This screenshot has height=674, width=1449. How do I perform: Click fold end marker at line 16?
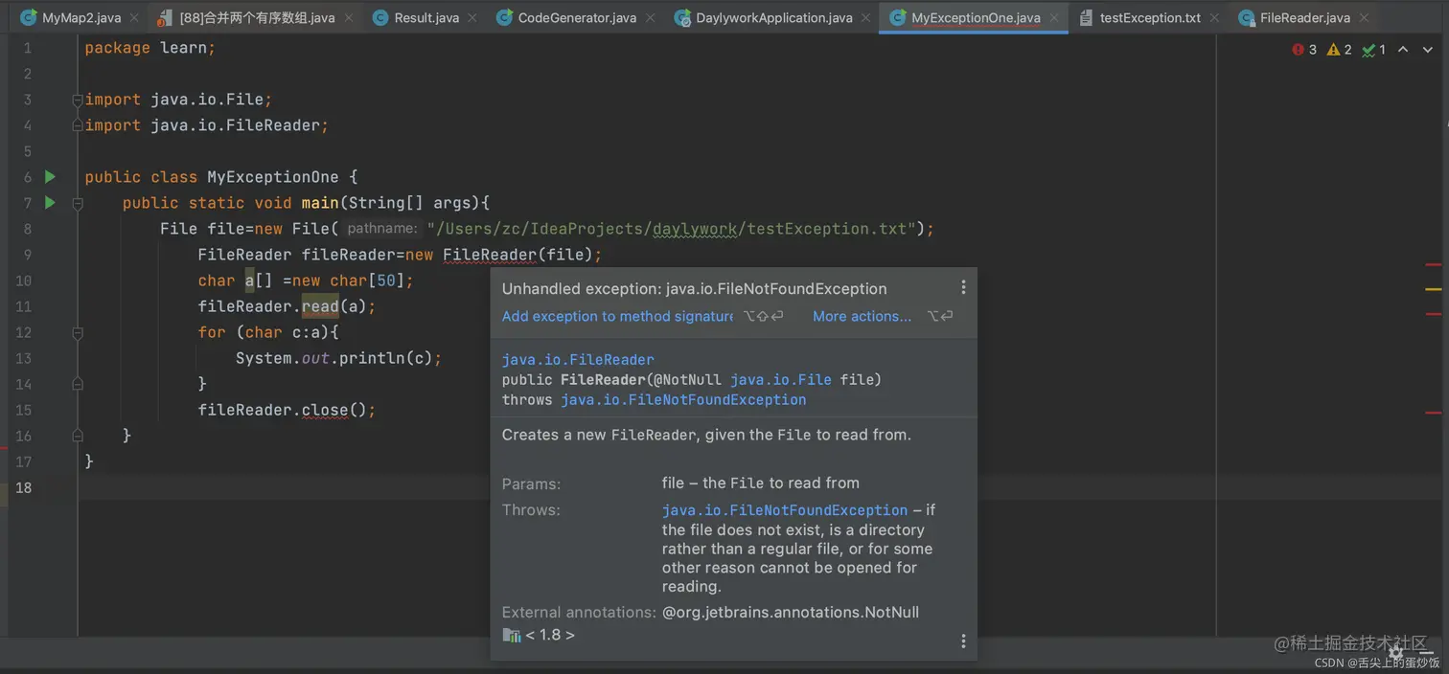[78, 436]
